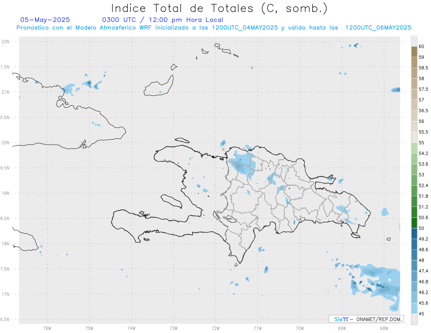The width and height of the screenshot is (431, 333).
Task: Click the "18N" latitude label
Action: (6, 244)
